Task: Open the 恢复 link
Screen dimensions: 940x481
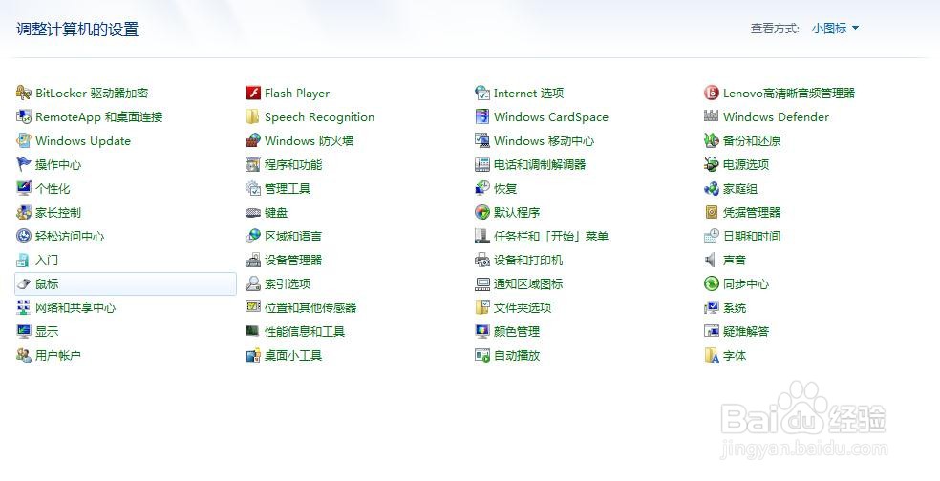Action: [x=505, y=188]
